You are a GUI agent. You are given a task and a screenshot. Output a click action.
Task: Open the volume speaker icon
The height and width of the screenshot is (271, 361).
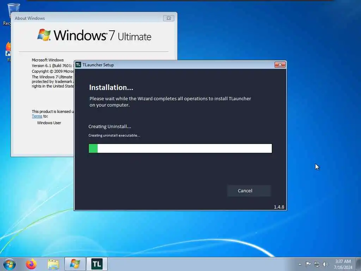click(325, 264)
